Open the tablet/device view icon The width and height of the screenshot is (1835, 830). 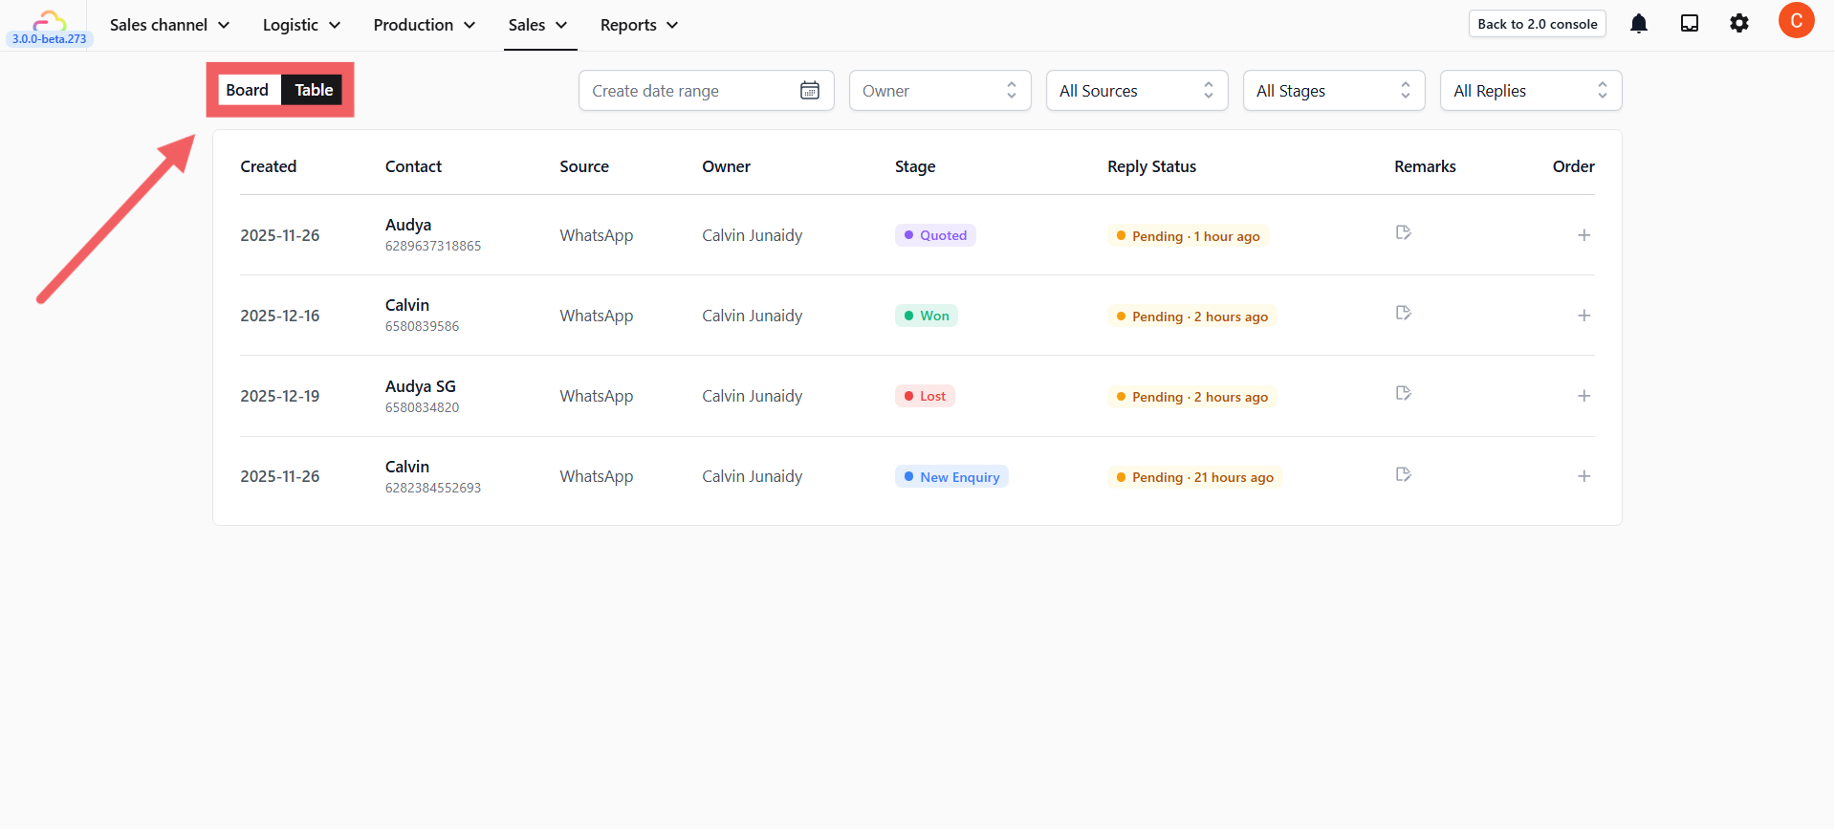1690,24
